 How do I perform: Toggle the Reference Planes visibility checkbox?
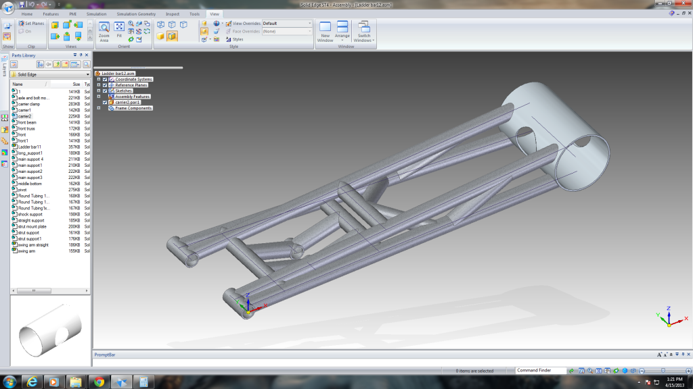105,86
